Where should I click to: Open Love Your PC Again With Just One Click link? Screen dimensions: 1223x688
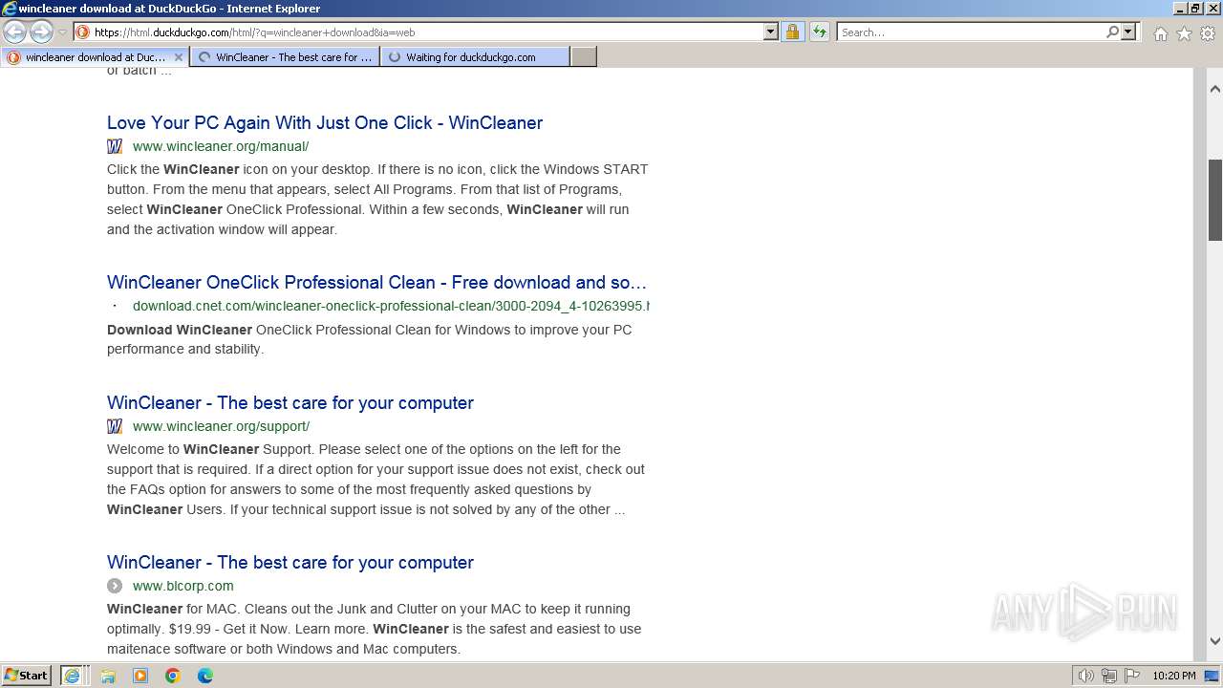(325, 122)
